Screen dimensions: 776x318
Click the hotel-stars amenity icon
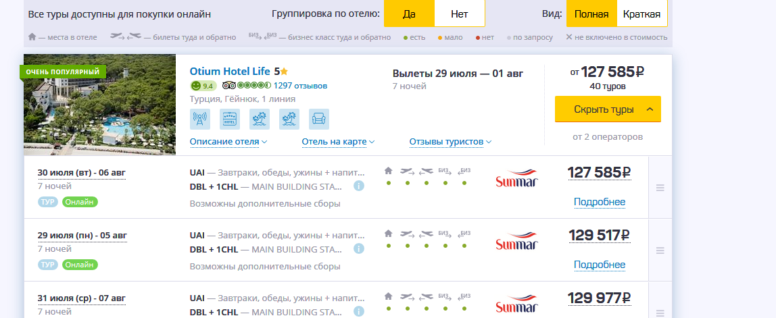coord(230,120)
